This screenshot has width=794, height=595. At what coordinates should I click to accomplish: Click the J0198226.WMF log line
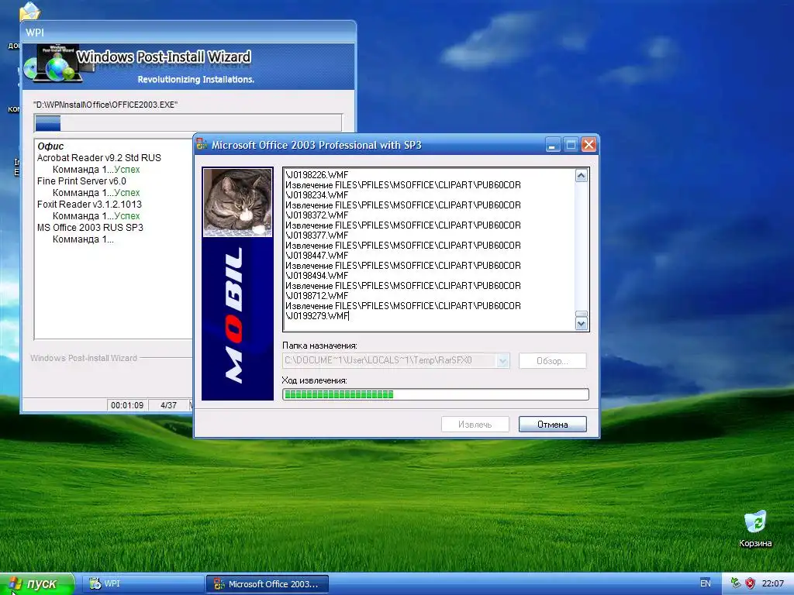pyautogui.click(x=317, y=175)
